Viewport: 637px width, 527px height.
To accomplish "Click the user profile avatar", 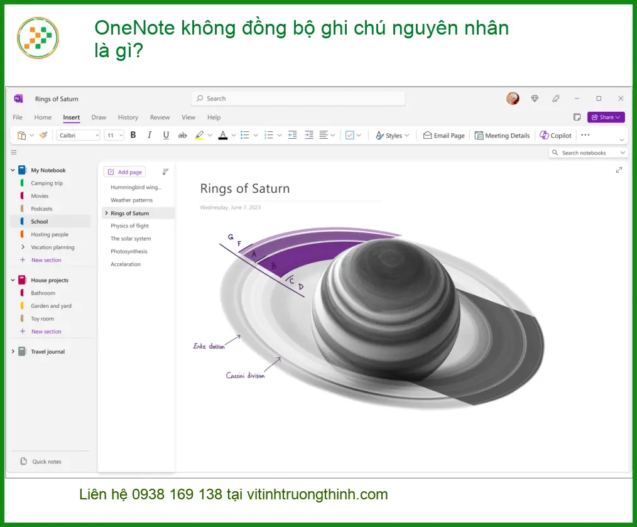I will click(x=513, y=99).
